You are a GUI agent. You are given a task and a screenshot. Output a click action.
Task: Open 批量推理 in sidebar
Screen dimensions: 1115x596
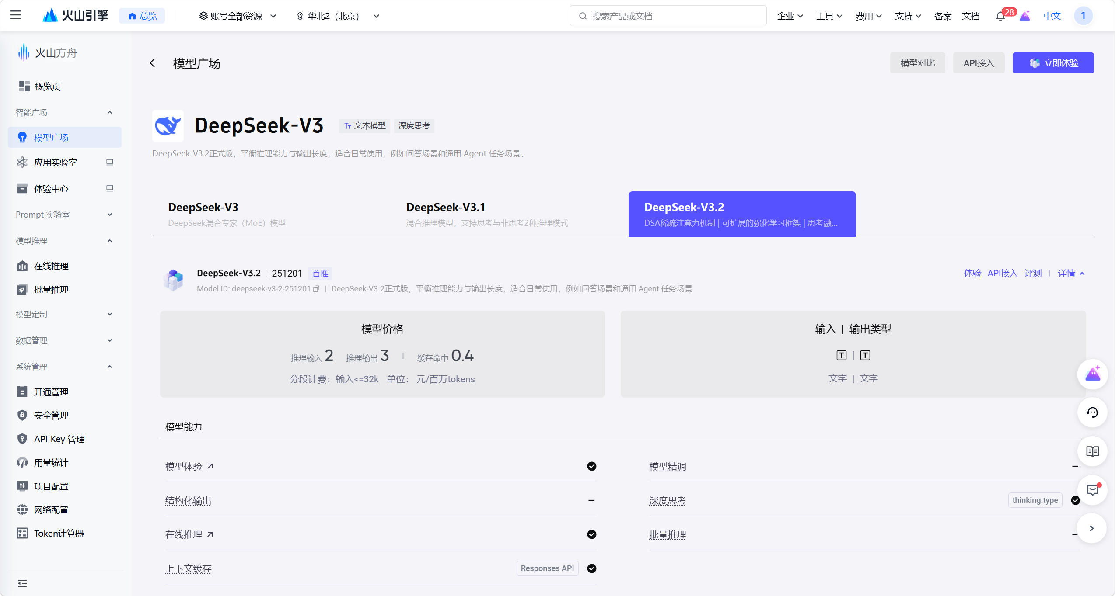65,290
